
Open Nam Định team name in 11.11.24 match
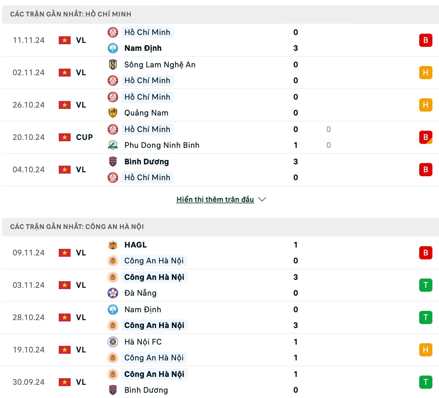click(143, 48)
